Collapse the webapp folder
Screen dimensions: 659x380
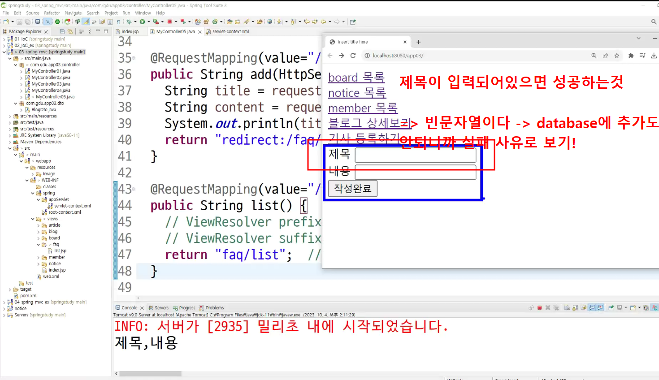[21, 161]
